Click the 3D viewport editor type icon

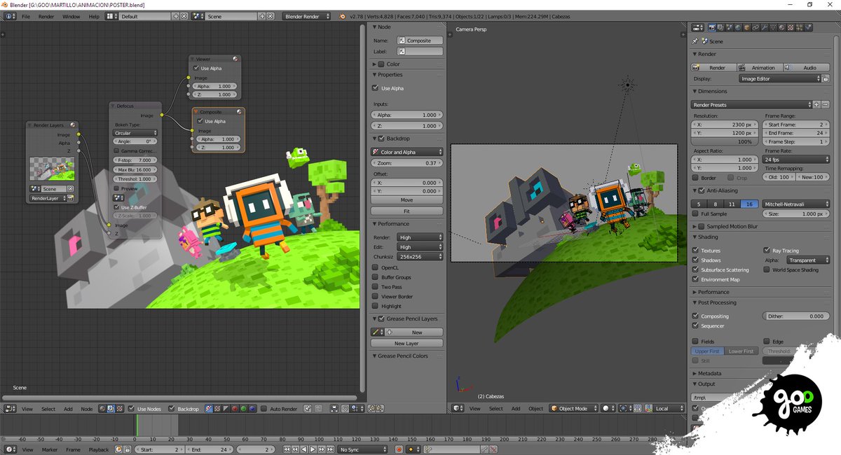pos(457,409)
